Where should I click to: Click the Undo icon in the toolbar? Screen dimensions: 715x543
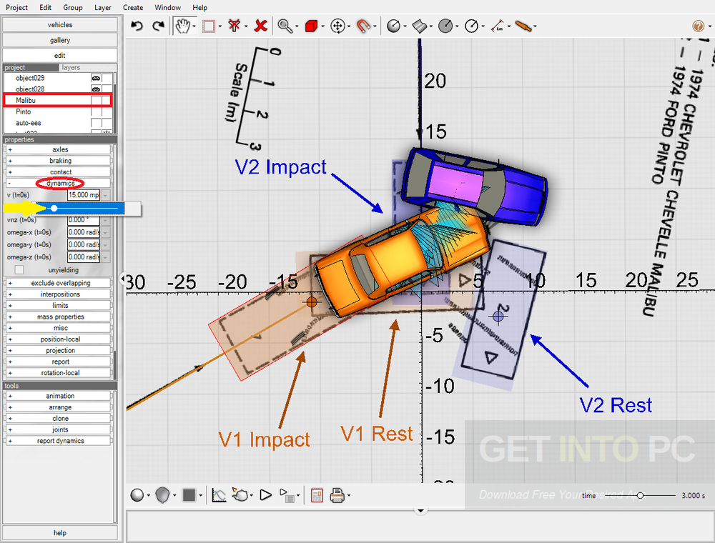pos(136,26)
